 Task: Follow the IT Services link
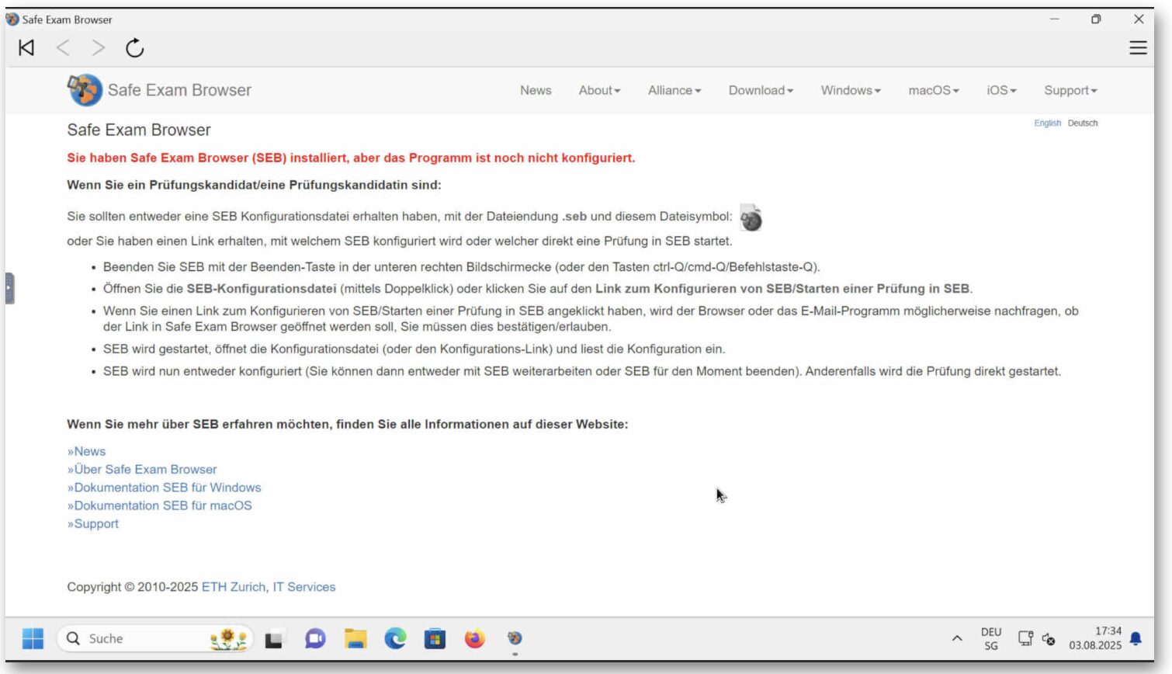click(x=303, y=587)
